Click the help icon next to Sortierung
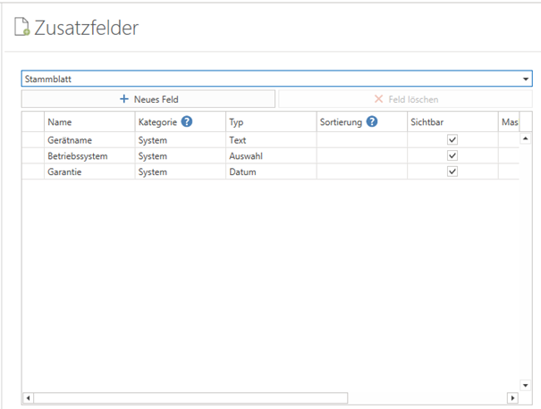The image size is (541, 409). 371,122
